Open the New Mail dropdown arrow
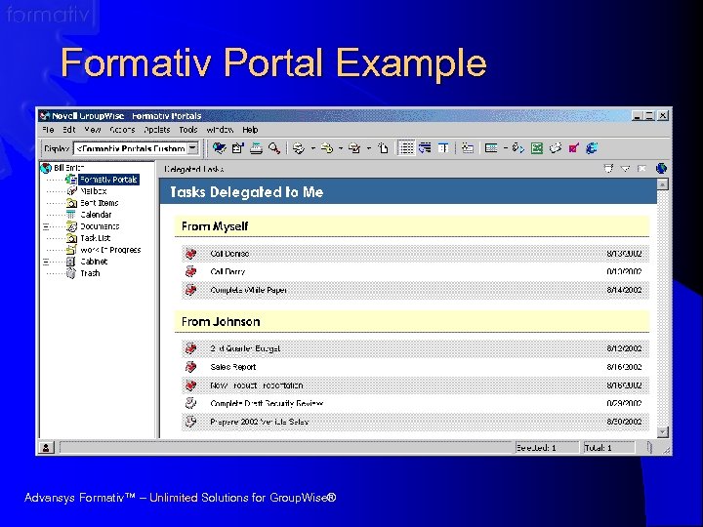Screen dimensions: 703x527 coord(313,148)
